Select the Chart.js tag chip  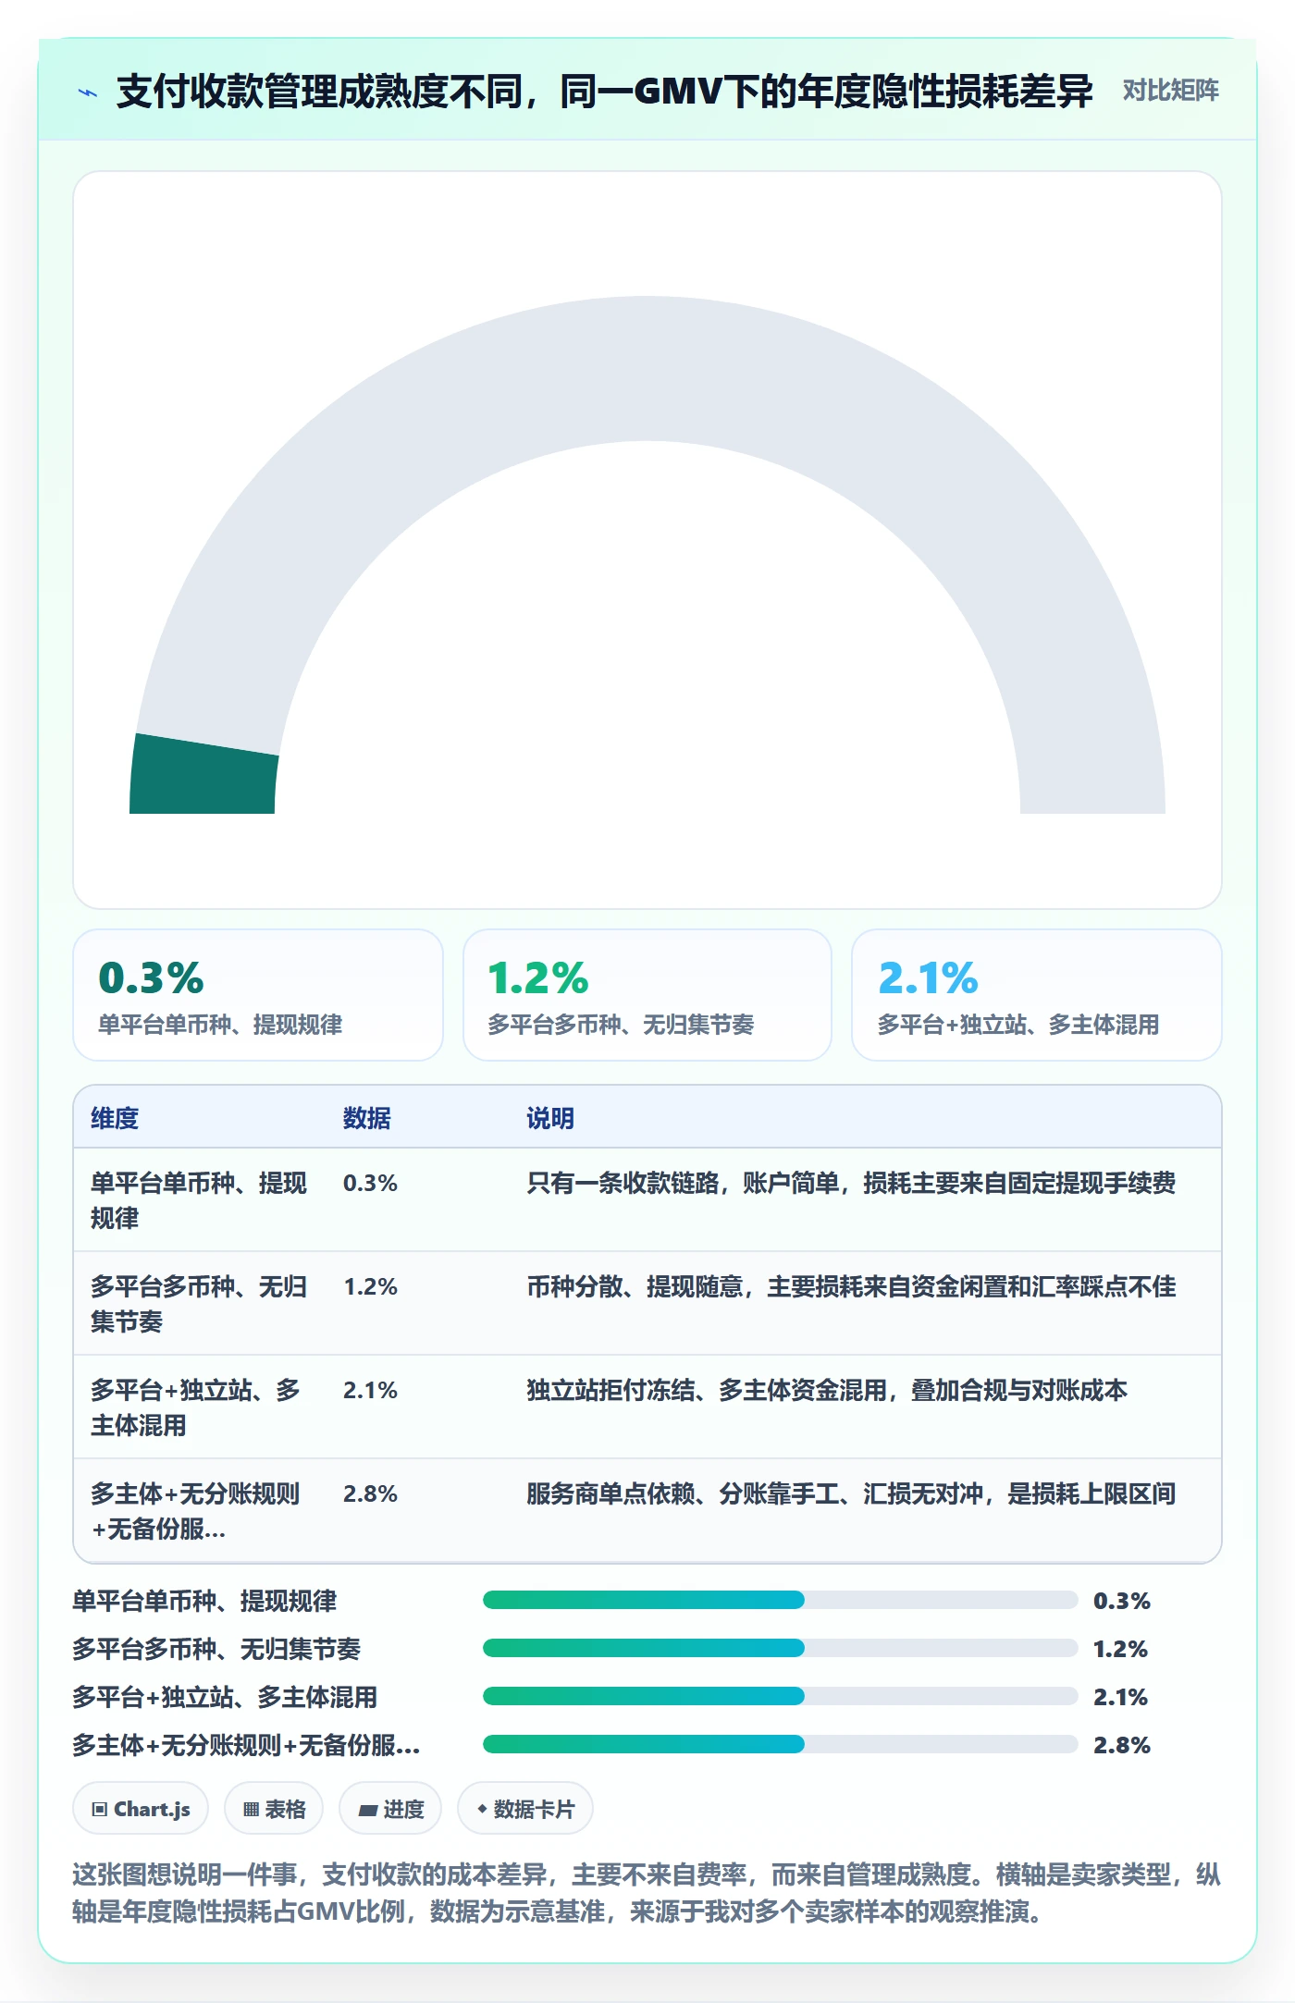coord(141,1808)
